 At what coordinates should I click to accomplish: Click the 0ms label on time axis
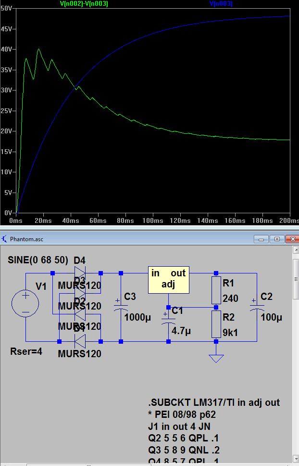(x=16, y=220)
